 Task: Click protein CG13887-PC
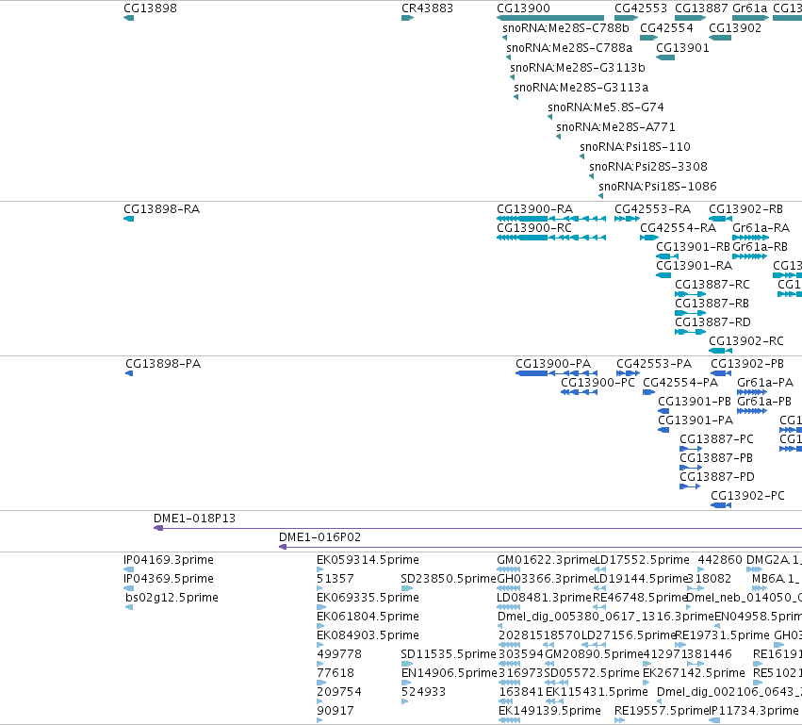coord(716,439)
